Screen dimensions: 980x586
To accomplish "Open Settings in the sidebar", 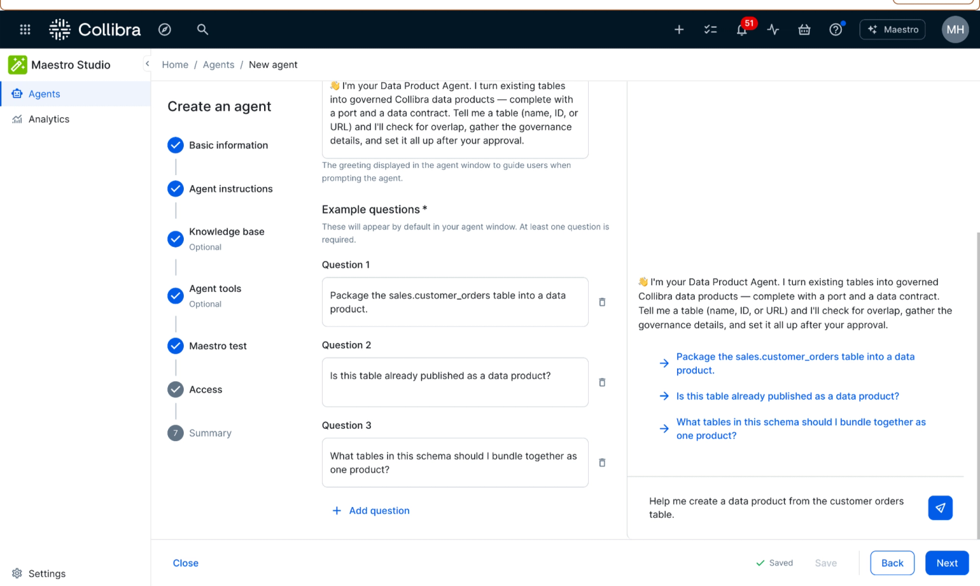I will coord(39,574).
